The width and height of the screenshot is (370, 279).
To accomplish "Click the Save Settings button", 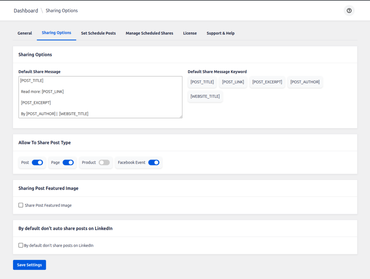I will [29, 265].
